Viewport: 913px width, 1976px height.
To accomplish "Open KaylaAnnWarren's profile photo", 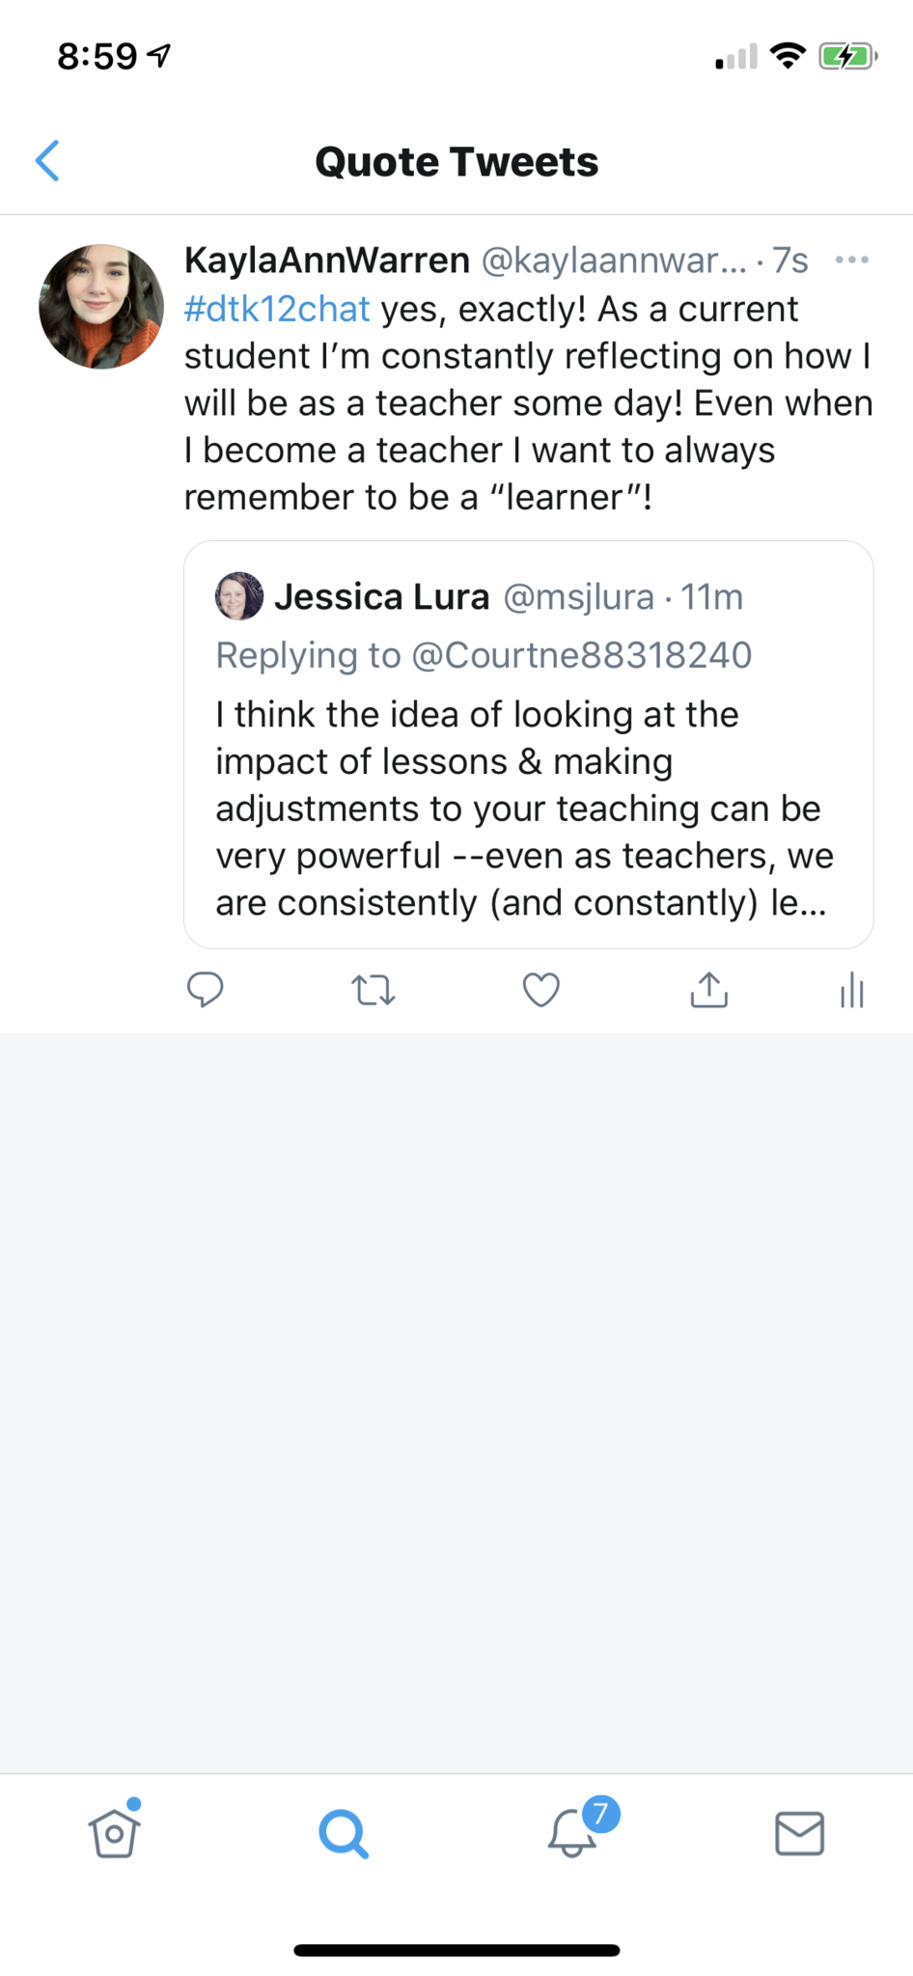I will [101, 307].
